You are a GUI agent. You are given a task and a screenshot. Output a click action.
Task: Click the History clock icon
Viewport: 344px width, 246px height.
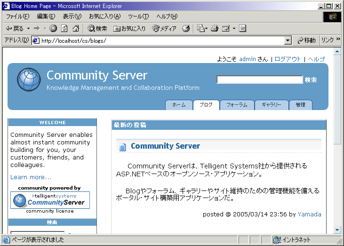click(x=186, y=28)
